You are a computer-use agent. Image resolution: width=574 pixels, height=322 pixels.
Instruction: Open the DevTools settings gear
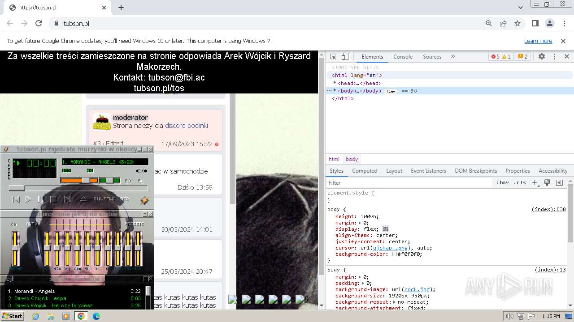(x=542, y=57)
